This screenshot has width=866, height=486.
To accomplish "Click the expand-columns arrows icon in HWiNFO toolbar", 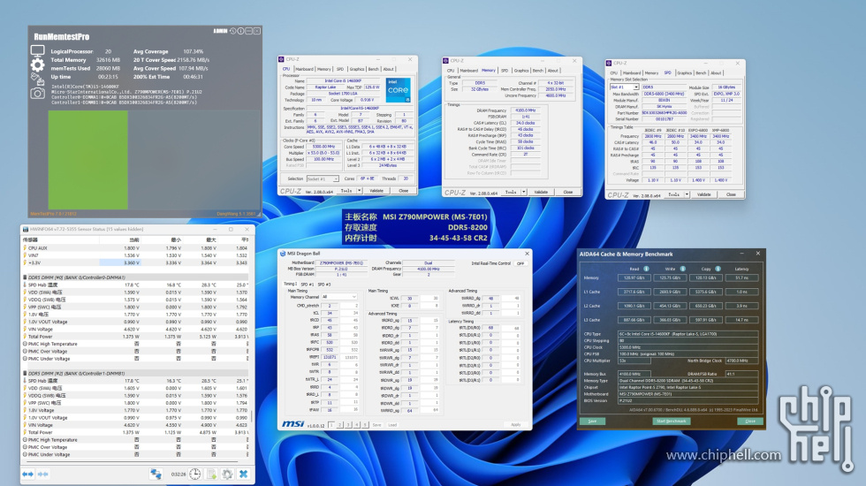I will [27, 474].
